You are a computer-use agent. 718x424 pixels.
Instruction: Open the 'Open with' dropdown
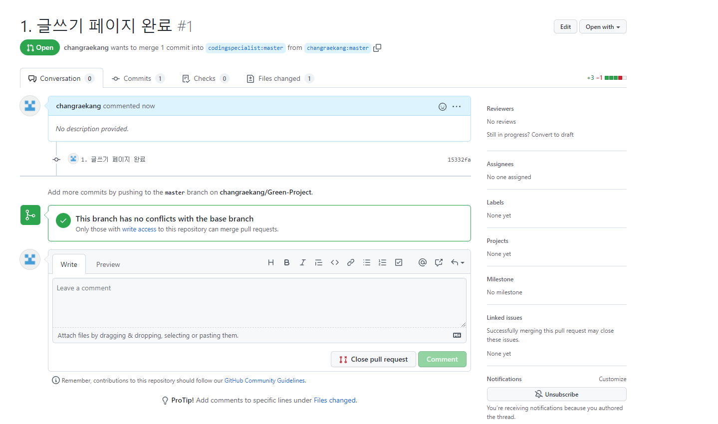coord(603,27)
